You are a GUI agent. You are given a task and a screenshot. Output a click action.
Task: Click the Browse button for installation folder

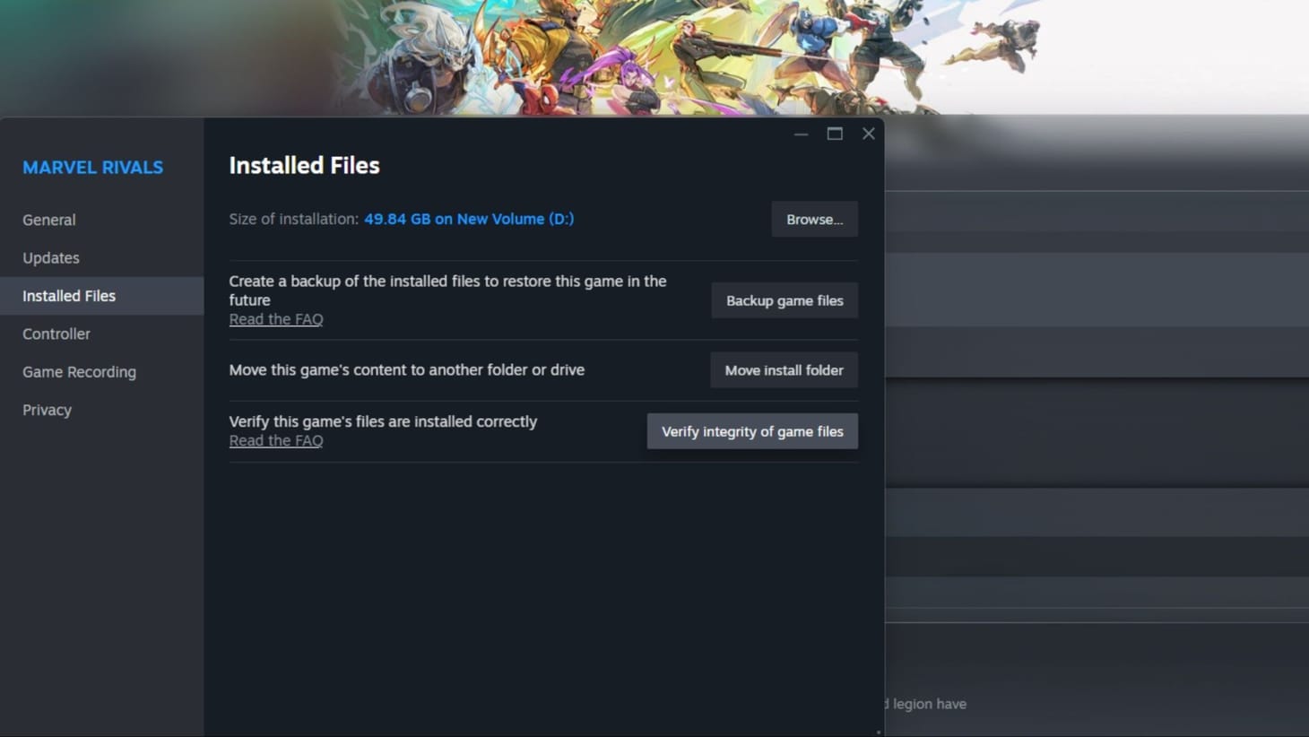pyautogui.click(x=813, y=219)
